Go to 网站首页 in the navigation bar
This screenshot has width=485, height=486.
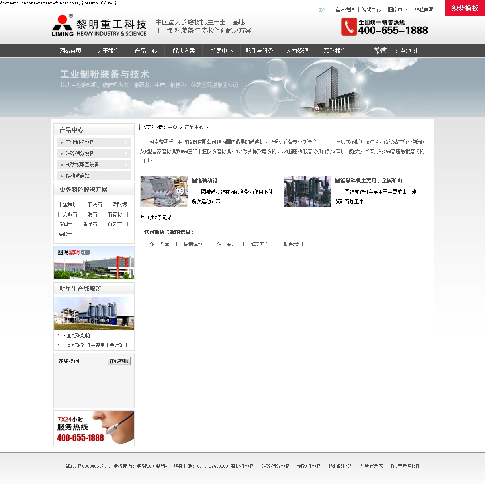(x=70, y=51)
